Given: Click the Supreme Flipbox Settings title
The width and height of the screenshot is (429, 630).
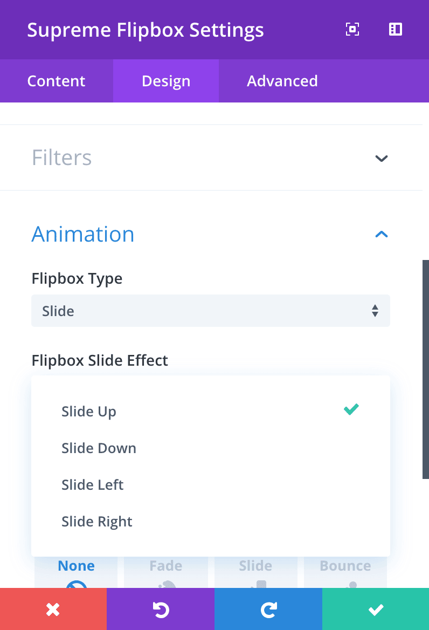Looking at the screenshot, I should click(146, 30).
